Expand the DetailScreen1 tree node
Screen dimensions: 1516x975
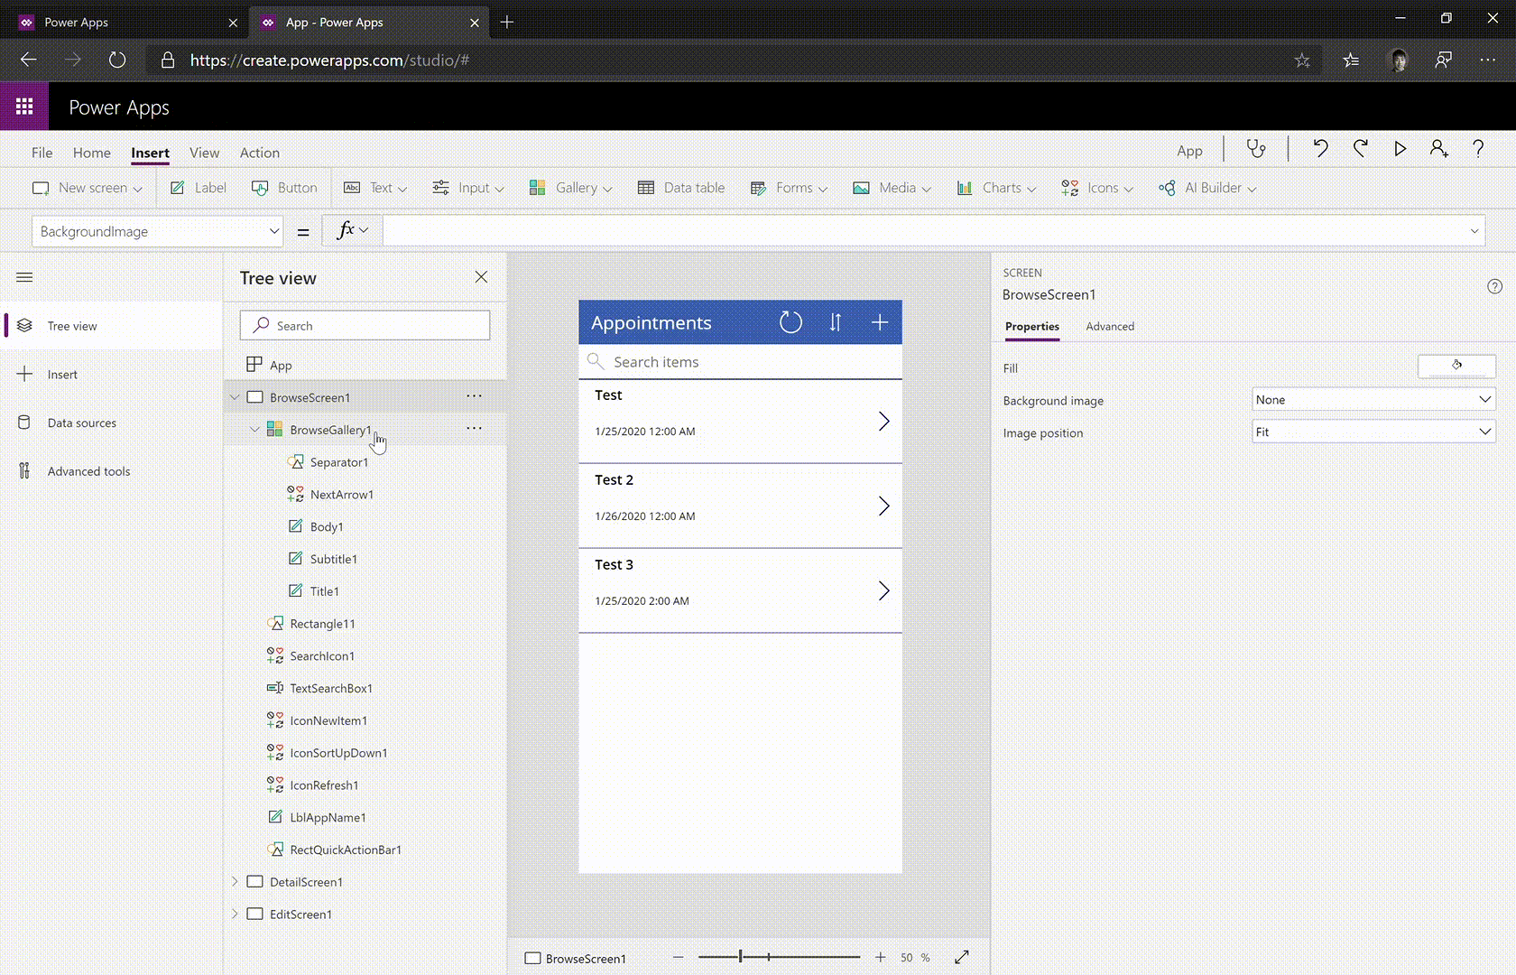235,881
